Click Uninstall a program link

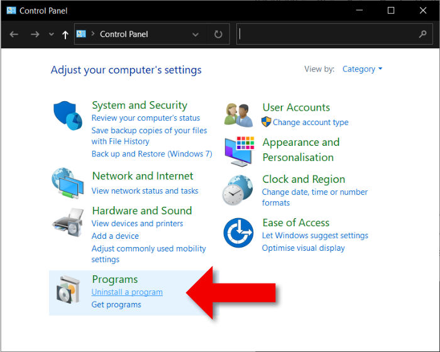[x=127, y=292]
